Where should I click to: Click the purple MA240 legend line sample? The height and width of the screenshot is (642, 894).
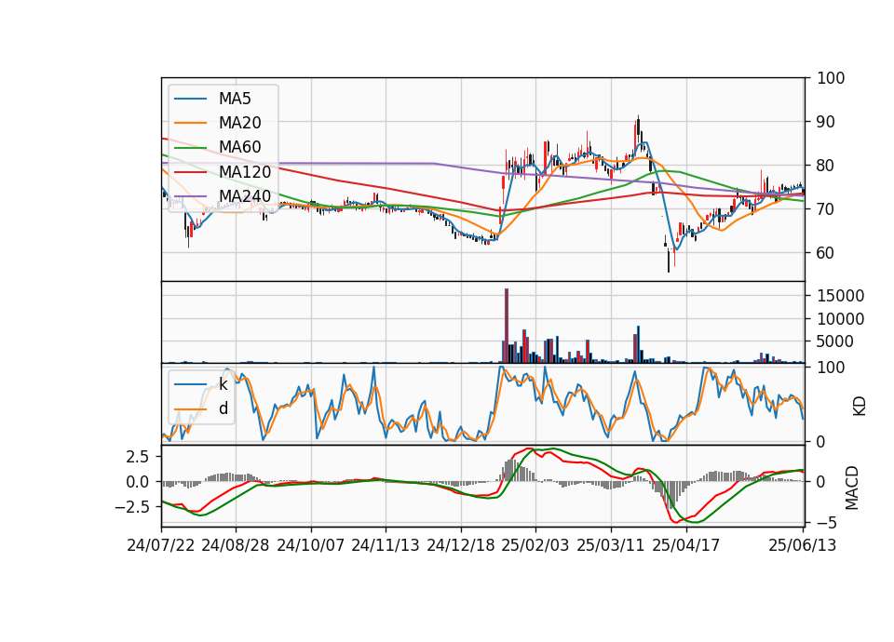tap(190, 197)
